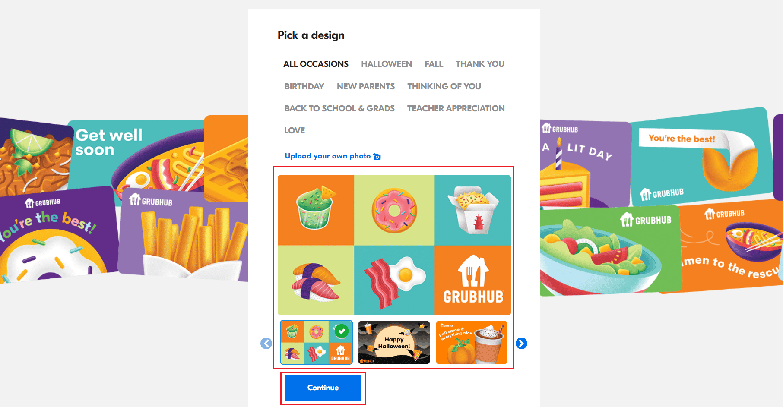Open the Fall occasion tab
Screen dimensions: 783x407
click(434, 64)
